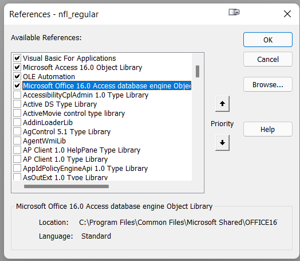Check AccessibilityCplAdmin 1.0 Type Library
Image resolution: width=300 pixels, height=261 pixels.
(x=17, y=95)
